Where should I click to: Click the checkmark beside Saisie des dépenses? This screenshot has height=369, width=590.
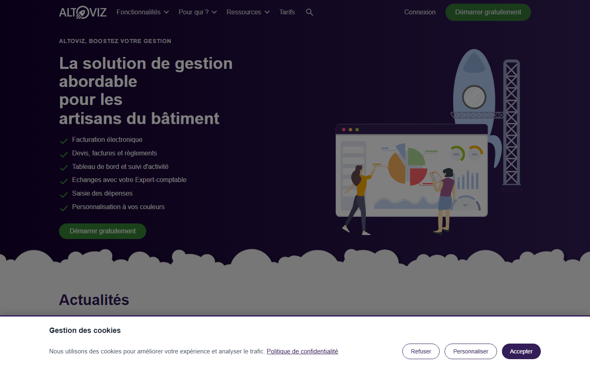point(64,195)
